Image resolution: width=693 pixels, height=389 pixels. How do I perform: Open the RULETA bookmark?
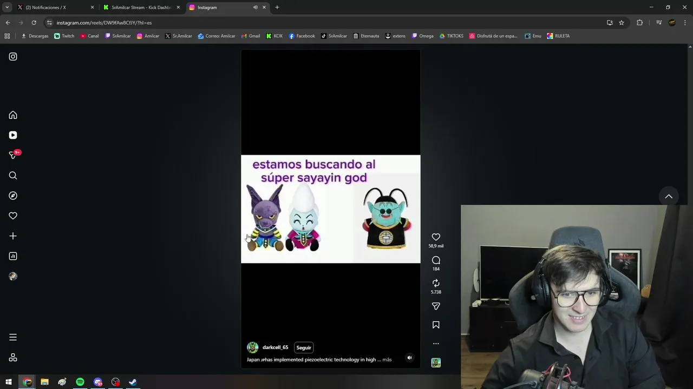[x=558, y=36]
